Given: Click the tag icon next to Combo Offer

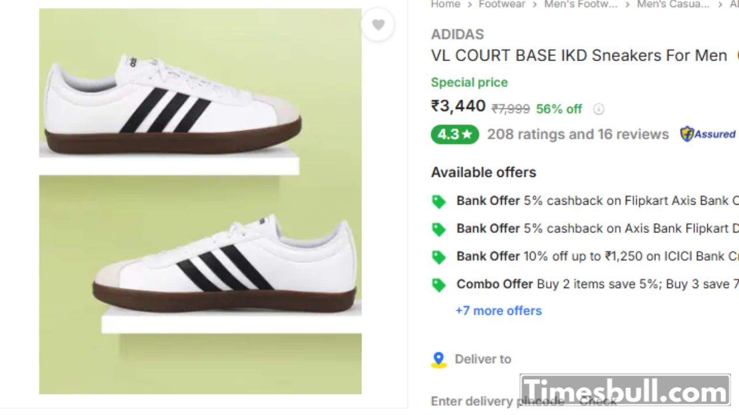Looking at the screenshot, I should tap(439, 284).
